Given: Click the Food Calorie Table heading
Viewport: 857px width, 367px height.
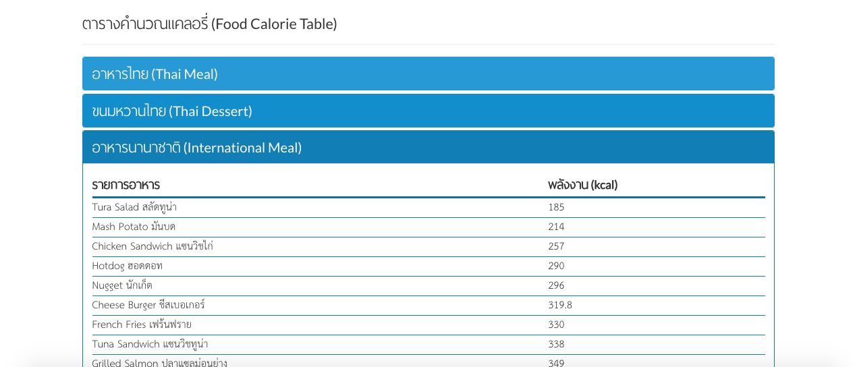Looking at the screenshot, I should coord(210,24).
